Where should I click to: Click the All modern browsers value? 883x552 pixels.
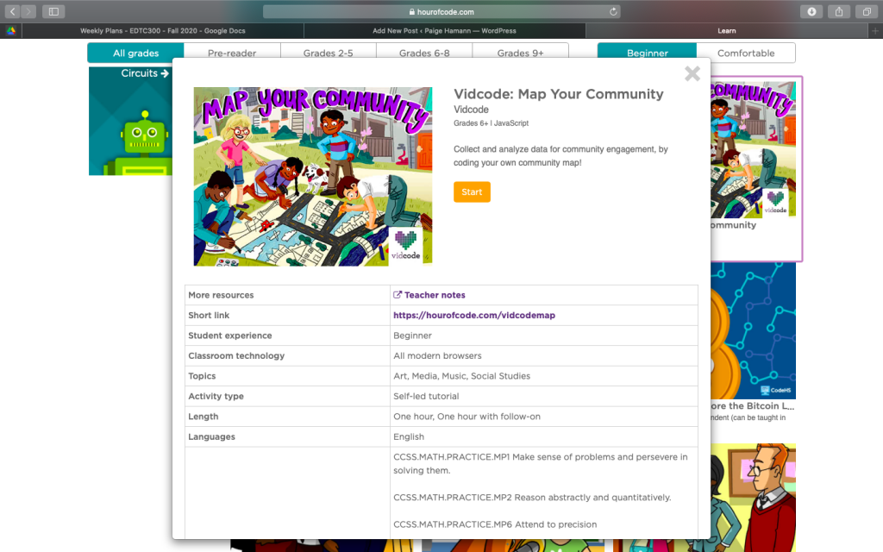[437, 355]
